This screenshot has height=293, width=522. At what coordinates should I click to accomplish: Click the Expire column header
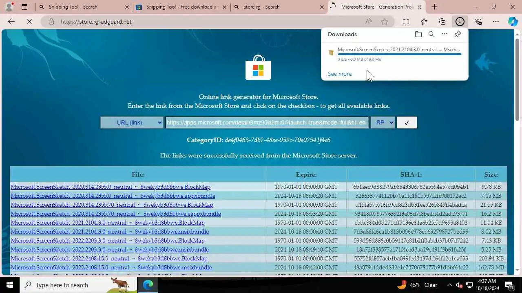(x=306, y=174)
